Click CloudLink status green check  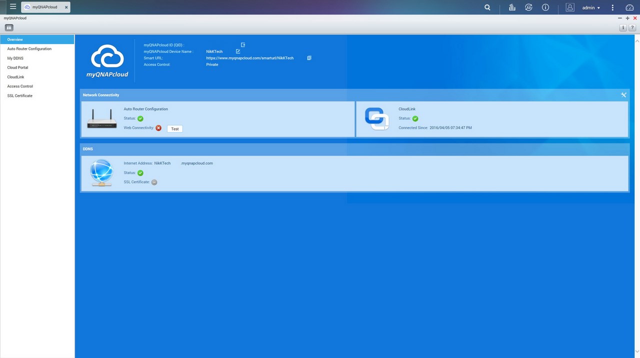point(415,118)
